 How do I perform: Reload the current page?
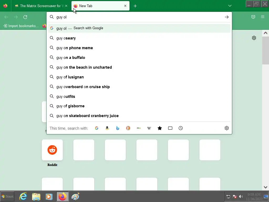(x=25, y=17)
